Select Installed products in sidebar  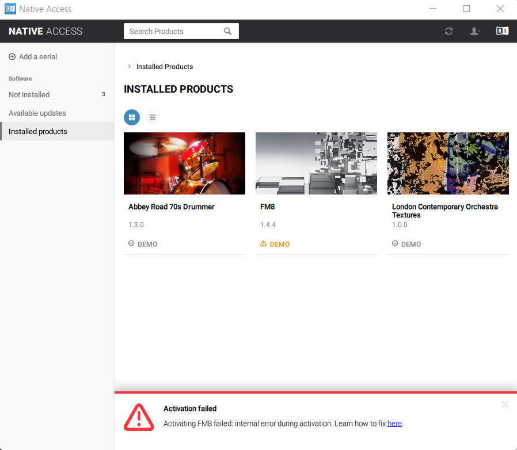click(x=57, y=132)
